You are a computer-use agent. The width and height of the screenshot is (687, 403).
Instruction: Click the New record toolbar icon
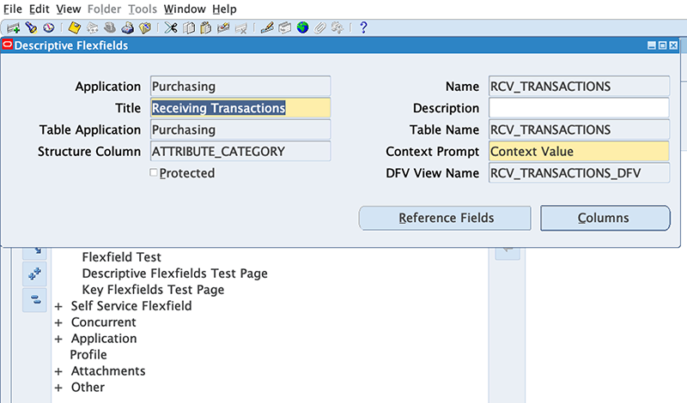[13, 28]
